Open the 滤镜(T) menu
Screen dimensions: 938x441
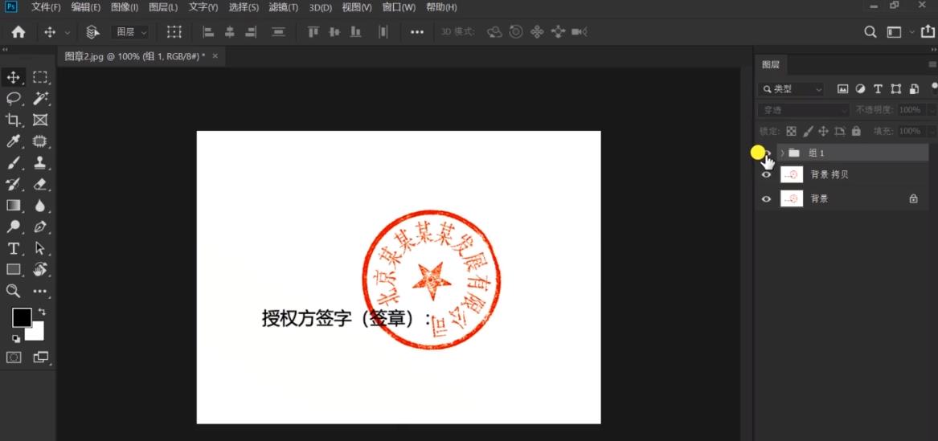click(284, 7)
